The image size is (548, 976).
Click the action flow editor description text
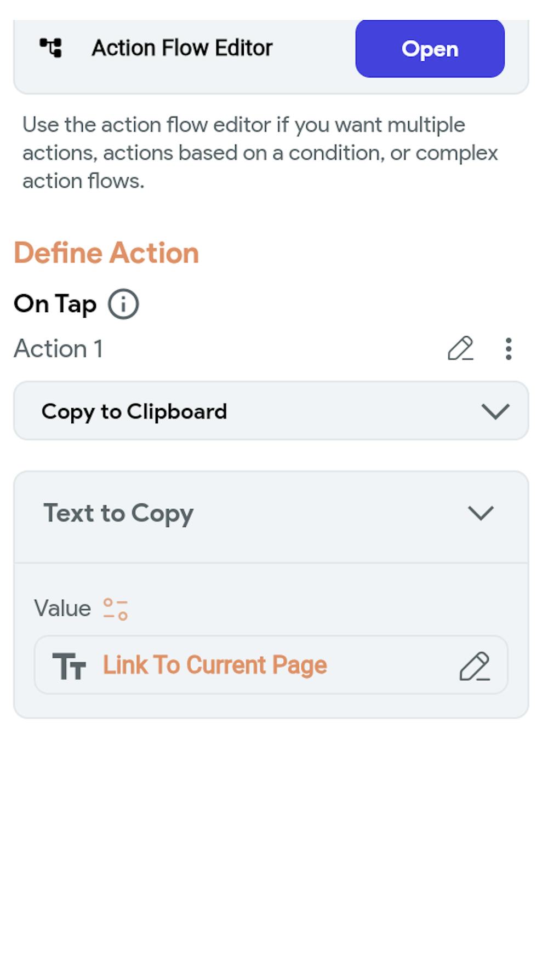click(260, 153)
